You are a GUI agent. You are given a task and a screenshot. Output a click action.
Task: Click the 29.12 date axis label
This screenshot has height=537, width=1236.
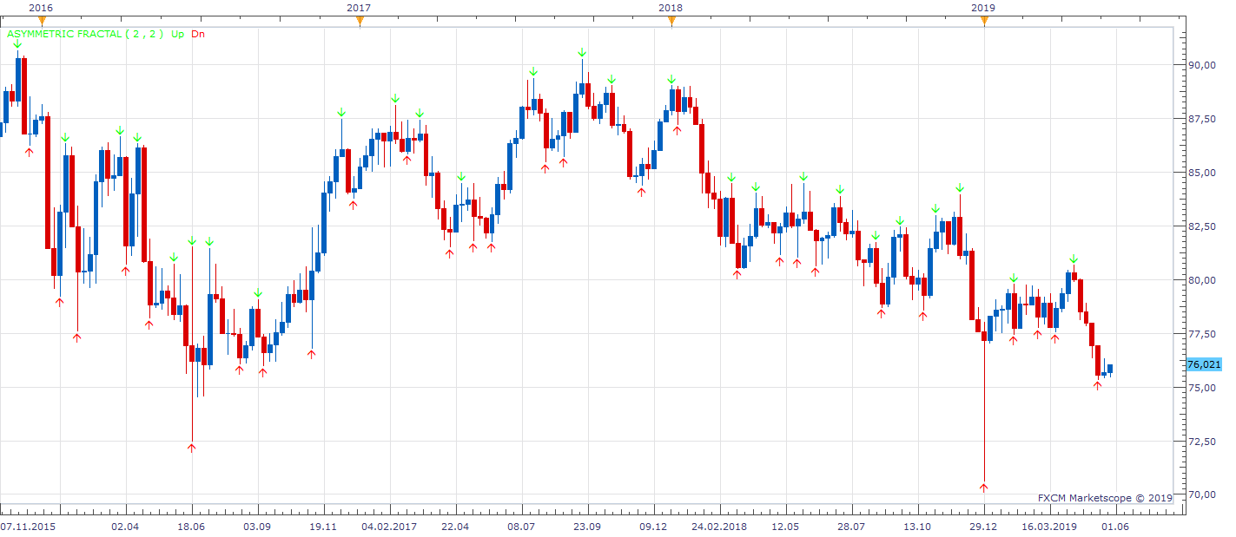coord(983,527)
